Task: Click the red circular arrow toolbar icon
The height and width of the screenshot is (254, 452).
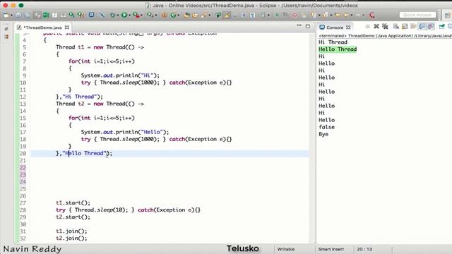Action: click(372, 15)
